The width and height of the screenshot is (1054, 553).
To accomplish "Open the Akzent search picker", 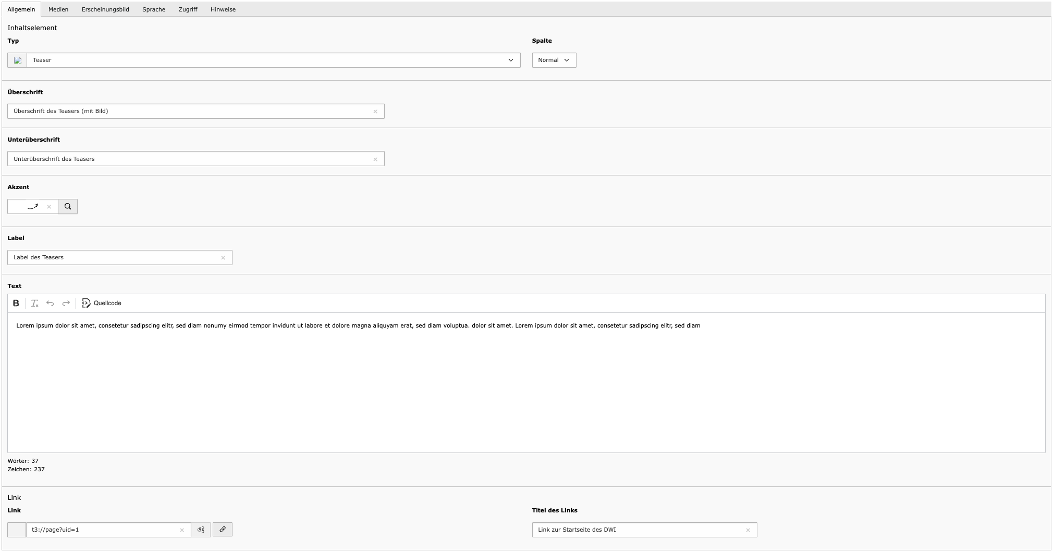I will coord(68,207).
